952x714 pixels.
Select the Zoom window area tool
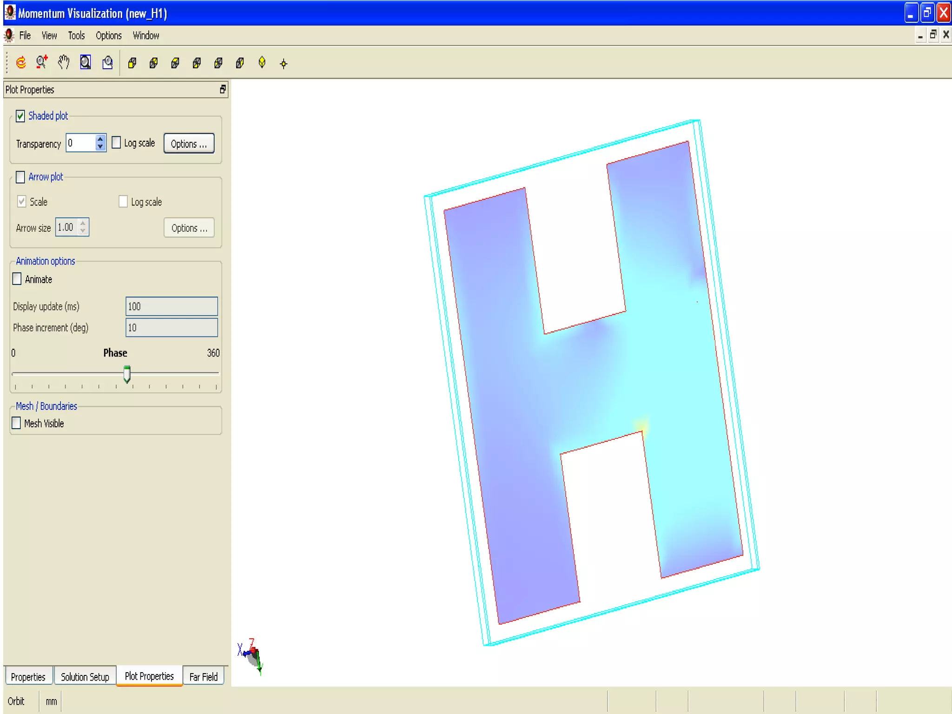[x=107, y=62]
